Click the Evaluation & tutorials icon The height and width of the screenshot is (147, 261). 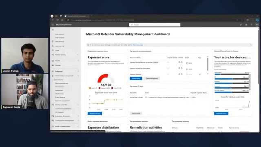coord(53,116)
